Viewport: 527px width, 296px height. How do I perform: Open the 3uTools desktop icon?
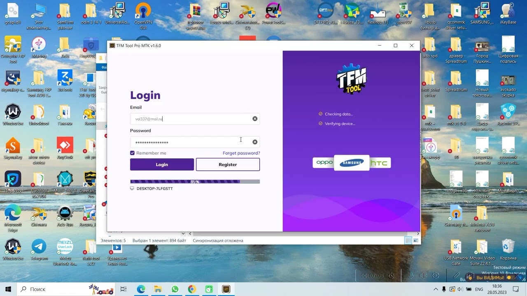(65, 81)
